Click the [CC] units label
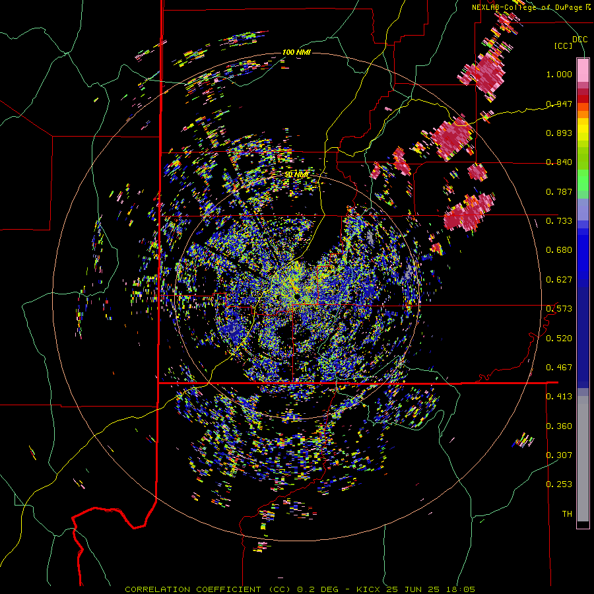 point(564,46)
